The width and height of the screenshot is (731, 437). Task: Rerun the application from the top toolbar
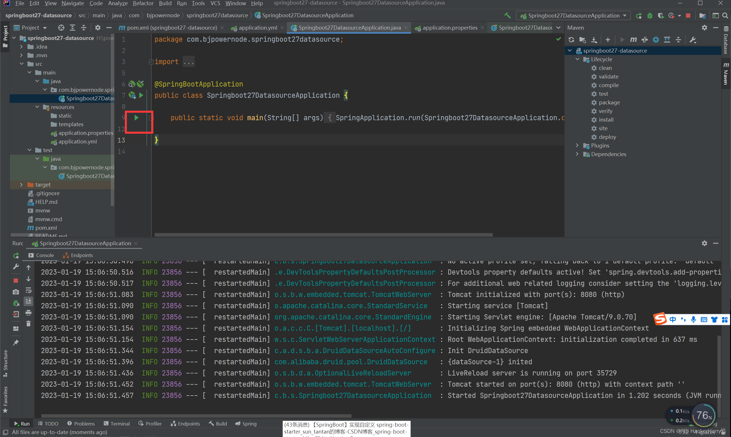pos(638,16)
